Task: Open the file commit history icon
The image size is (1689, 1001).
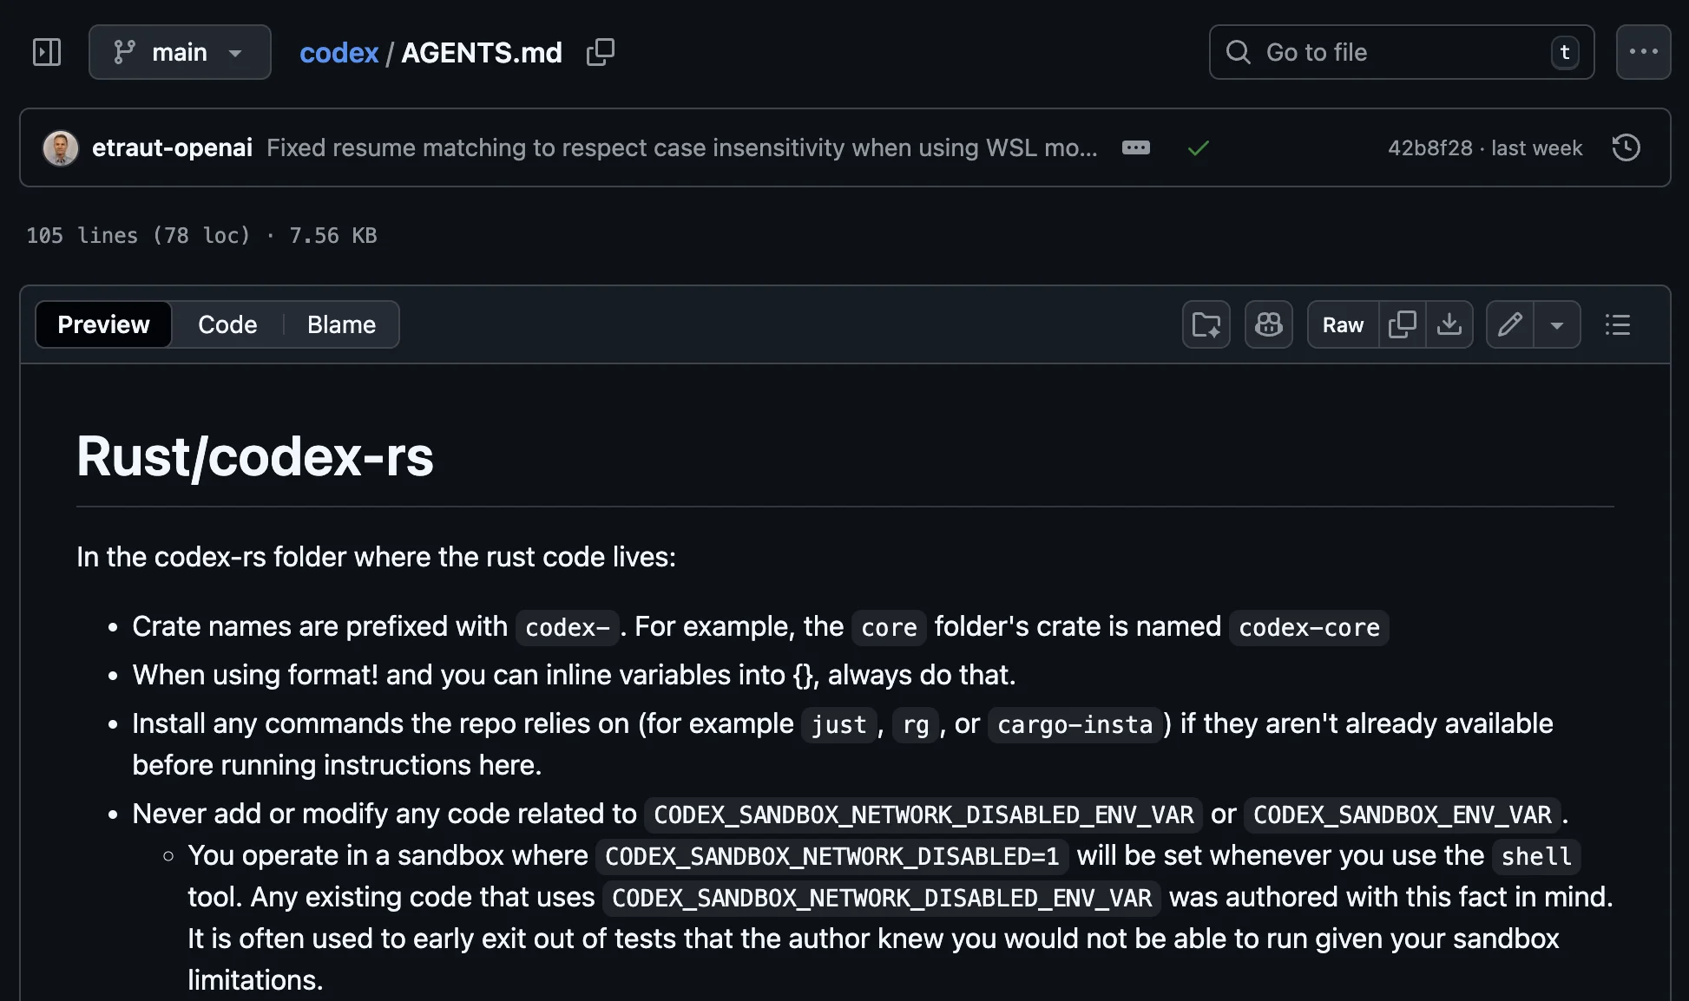Action: click(x=1626, y=147)
